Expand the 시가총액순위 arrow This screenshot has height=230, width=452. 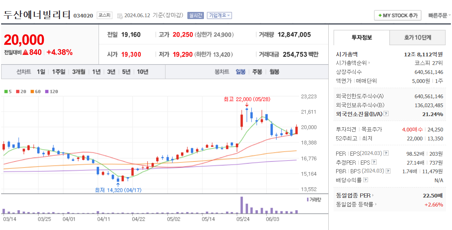tap(370, 63)
